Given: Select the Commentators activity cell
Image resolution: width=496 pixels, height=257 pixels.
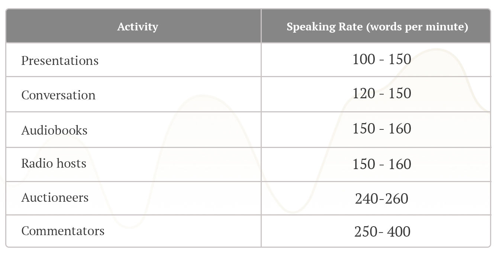Looking at the screenshot, I should pyautogui.click(x=63, y=231).
